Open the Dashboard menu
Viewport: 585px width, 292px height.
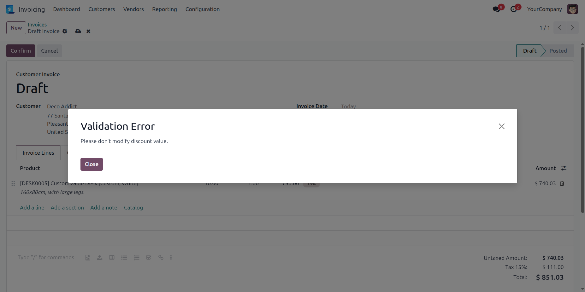click(67, 9)
